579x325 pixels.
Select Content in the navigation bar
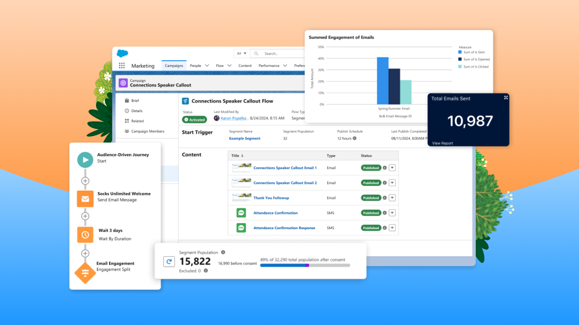245,65
